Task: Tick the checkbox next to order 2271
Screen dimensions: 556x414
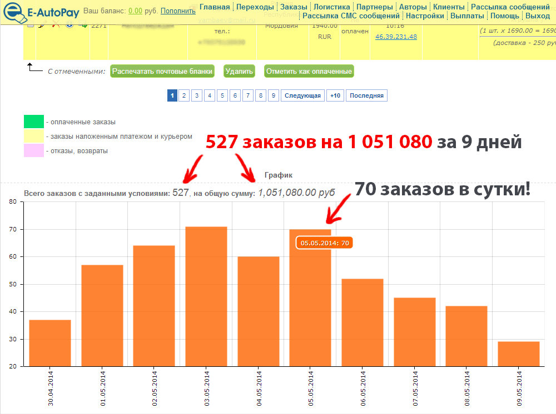Action: coord(31,25)
